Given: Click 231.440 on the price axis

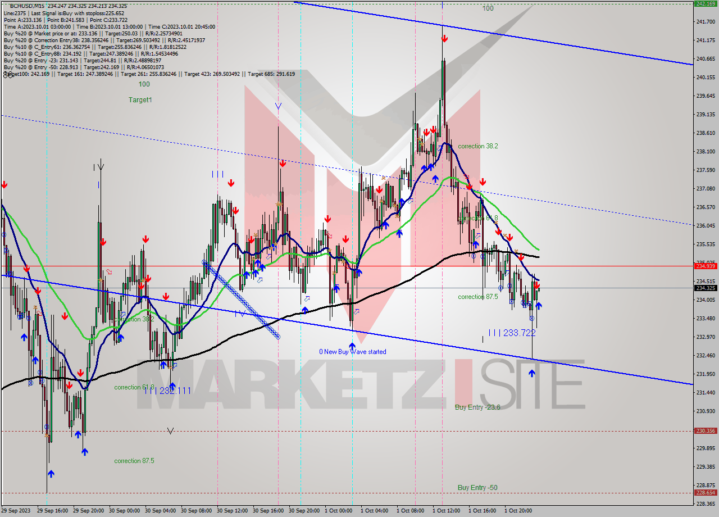Looking at the screenshot, I should click(x=706, y=393).
